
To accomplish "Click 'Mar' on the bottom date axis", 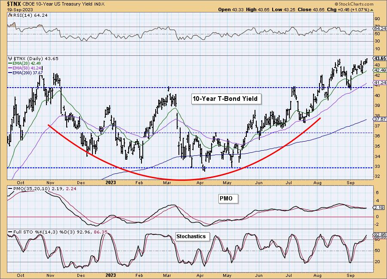I will pyautogui.click(x=167, y=275).
